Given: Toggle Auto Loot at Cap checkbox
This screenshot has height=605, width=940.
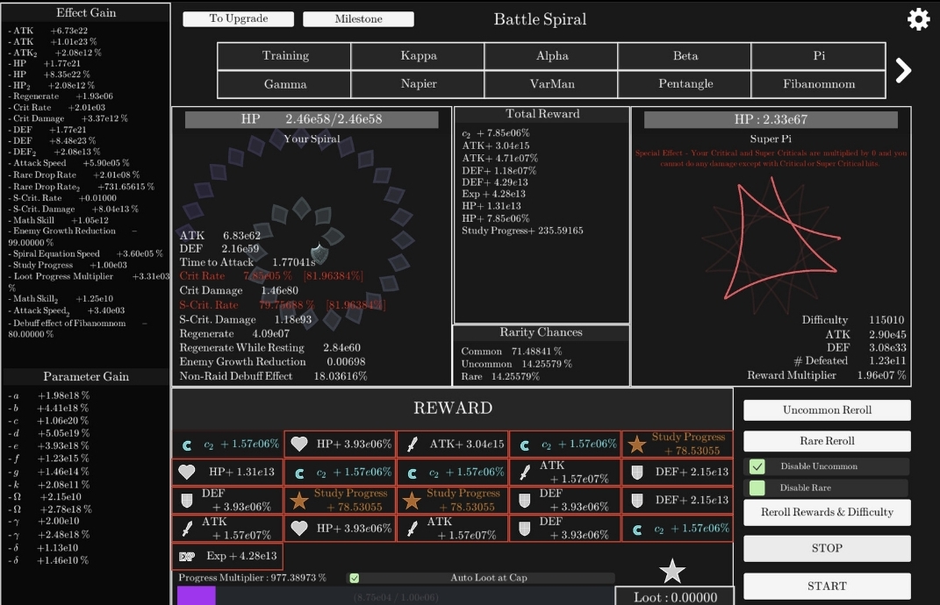Looking at the screenshot, I should click(x=355, y=578).
